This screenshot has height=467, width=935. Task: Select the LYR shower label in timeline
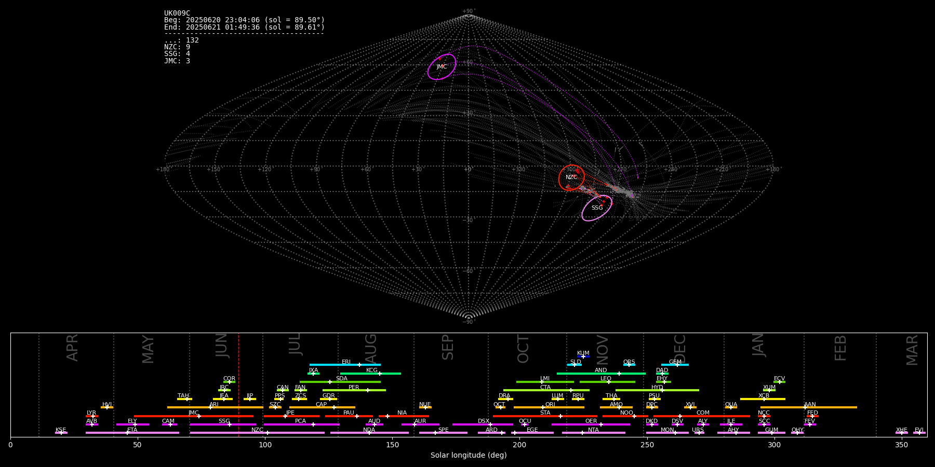pyautogui.click(x=91, y=413)
